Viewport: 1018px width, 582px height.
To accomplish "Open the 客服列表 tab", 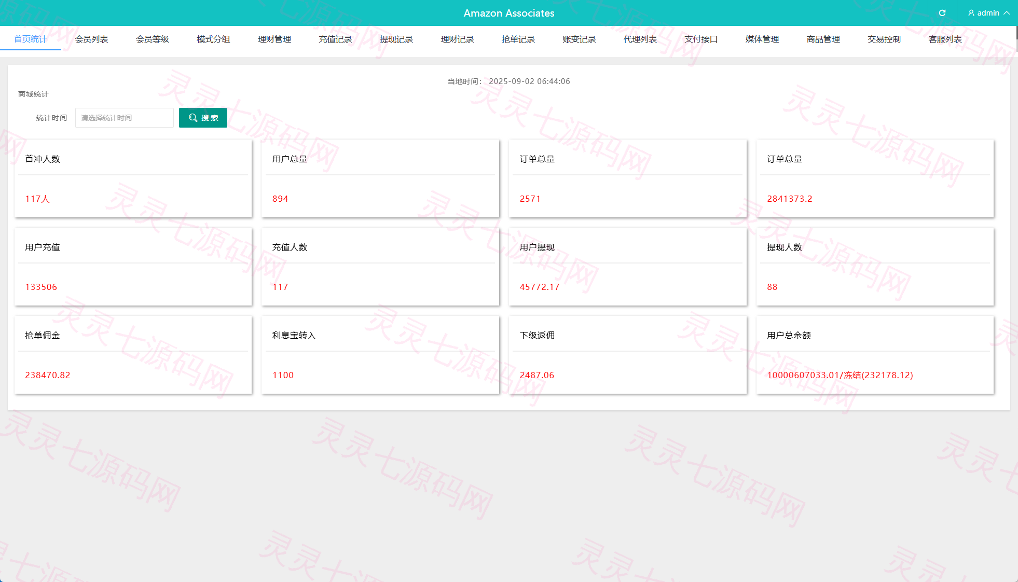I will tap(945, 39).
